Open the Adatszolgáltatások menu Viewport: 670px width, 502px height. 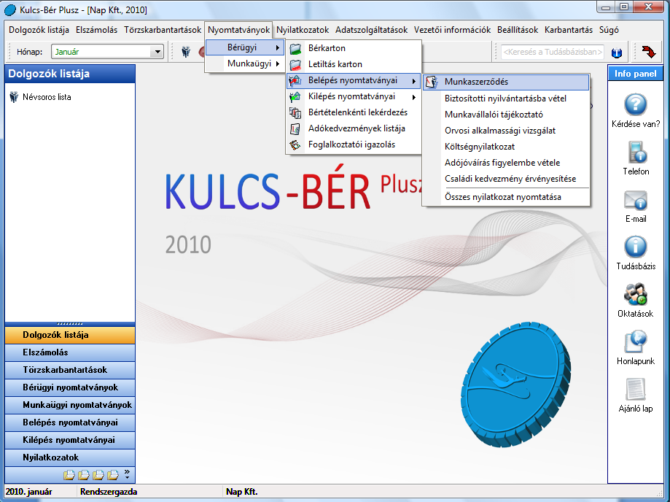371,30
